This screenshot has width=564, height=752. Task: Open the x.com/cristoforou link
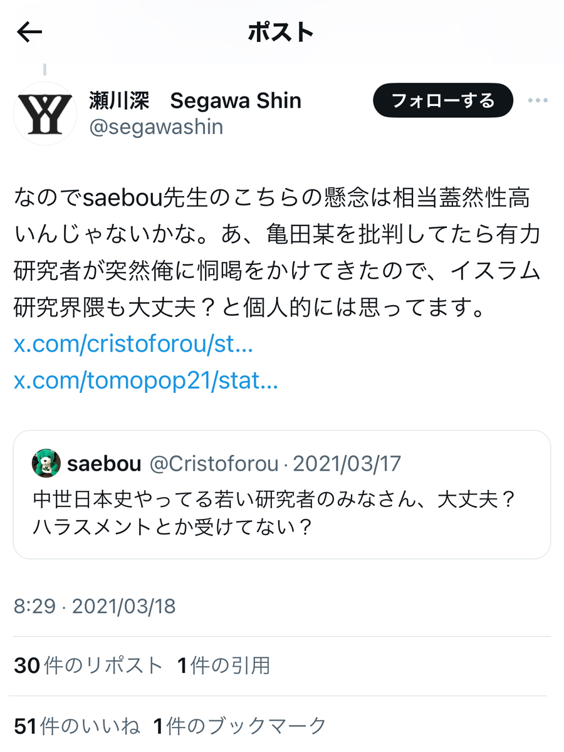click(133, 345)
